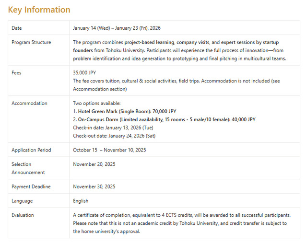Click the Date row label
The image size is (306, 244).
coord(17,28)
